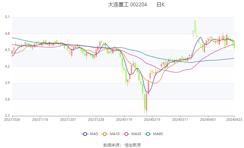
Task: Click the 恒生聚源 data source text
Action: coord(133,145)
